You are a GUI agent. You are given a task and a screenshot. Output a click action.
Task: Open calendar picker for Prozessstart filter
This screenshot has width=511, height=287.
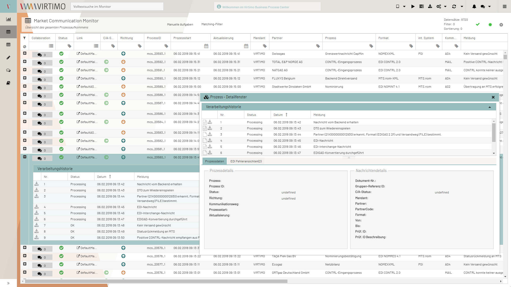pos(206,46)
